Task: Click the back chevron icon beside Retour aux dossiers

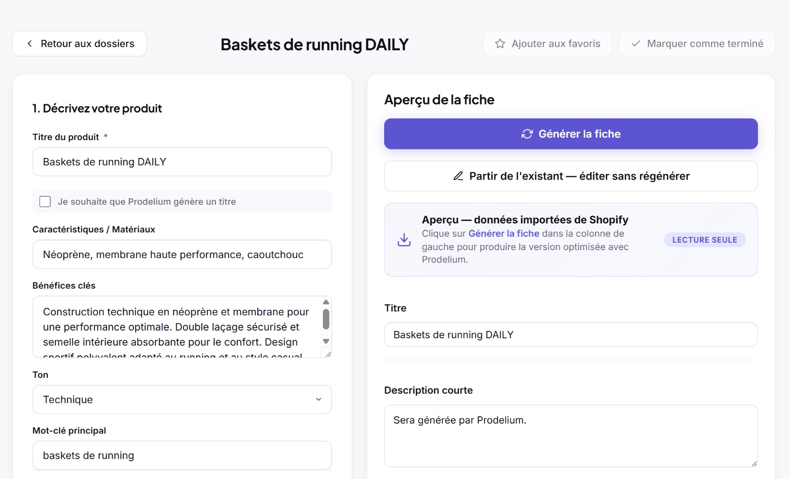Action: 30,44
